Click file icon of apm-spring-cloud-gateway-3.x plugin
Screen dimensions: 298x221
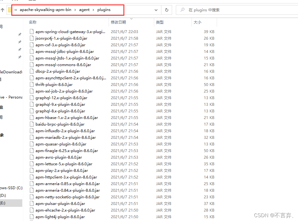click(x=32, y=31)
